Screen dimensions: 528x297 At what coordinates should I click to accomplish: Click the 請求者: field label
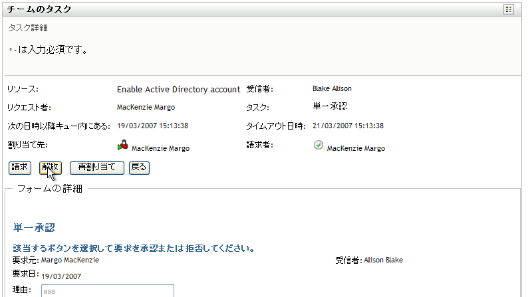click(259, 145)
